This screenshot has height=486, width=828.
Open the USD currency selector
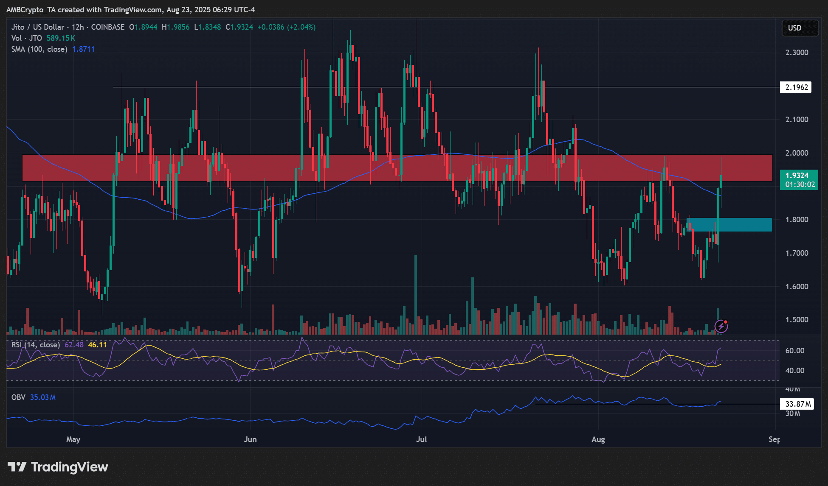800,28
